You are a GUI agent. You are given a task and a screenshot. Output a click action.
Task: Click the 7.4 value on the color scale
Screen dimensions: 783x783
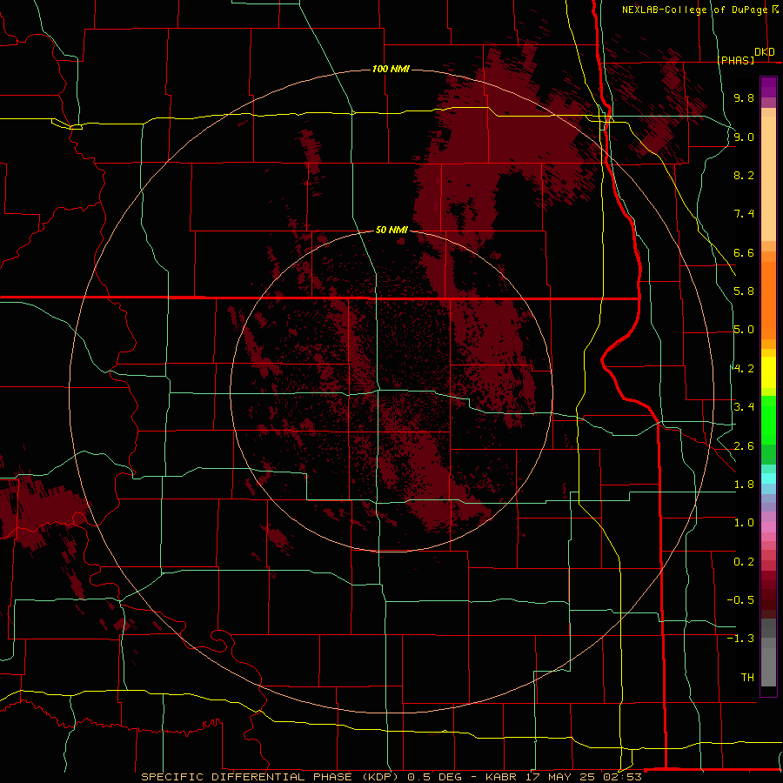click(x=744, y=214)
